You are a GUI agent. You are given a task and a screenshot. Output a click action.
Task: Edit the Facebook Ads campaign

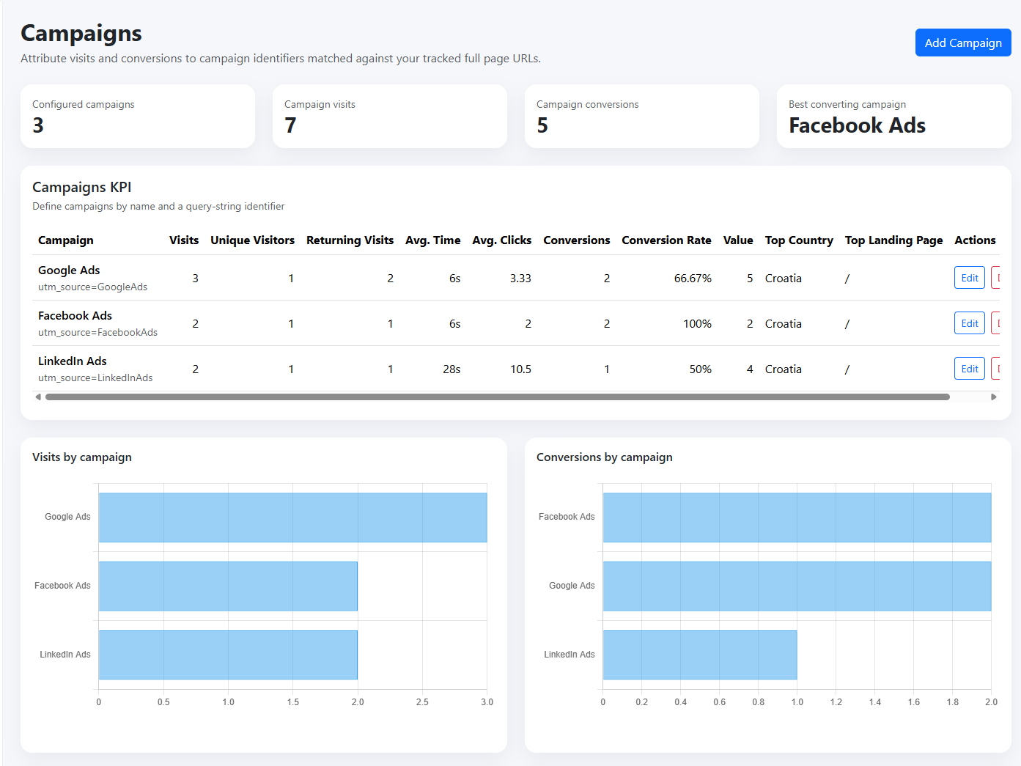click(x=969, y=323)
